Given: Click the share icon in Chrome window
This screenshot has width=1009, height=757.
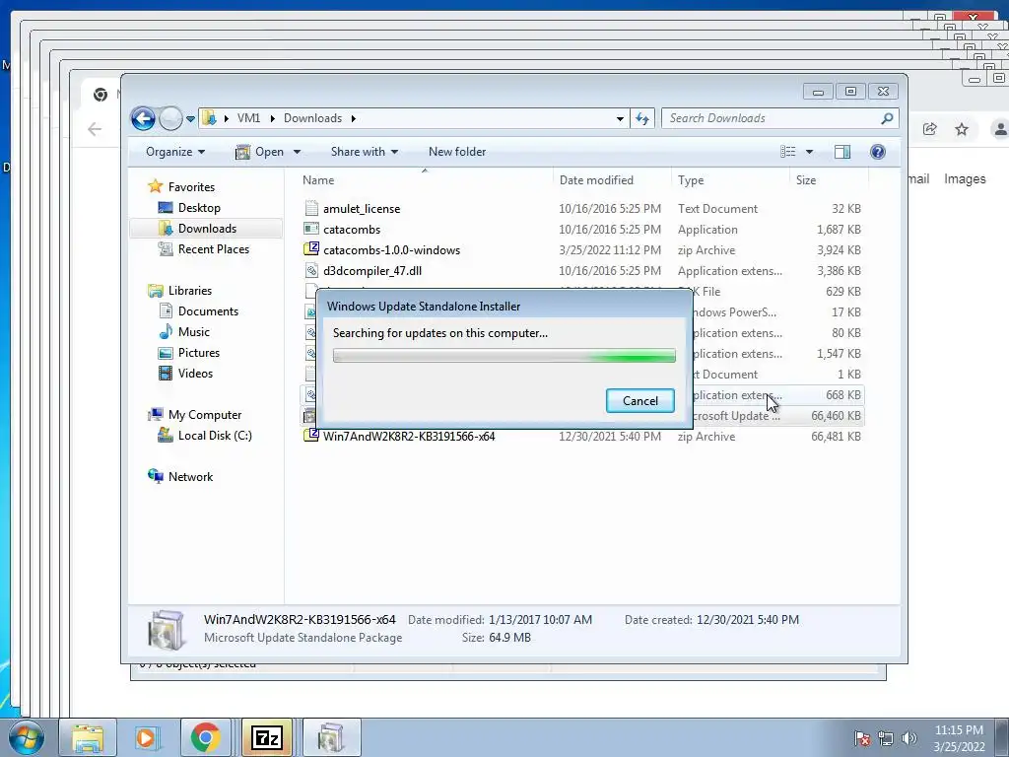Looking at the screenshot, I should [929, 129].
